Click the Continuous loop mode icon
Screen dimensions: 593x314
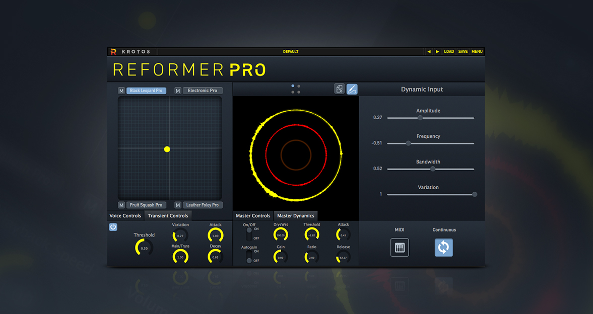pyautogui.click(x=443, y=248)
